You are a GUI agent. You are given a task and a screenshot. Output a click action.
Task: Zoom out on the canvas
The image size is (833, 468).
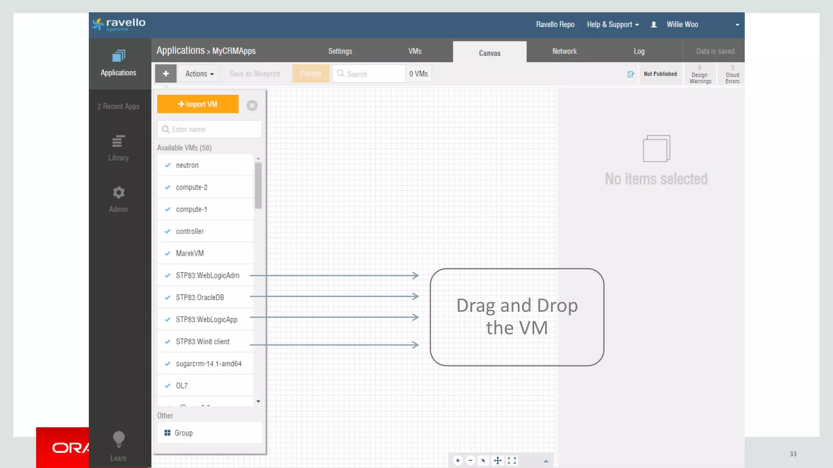pyautogui.click(x=470, y=460)
